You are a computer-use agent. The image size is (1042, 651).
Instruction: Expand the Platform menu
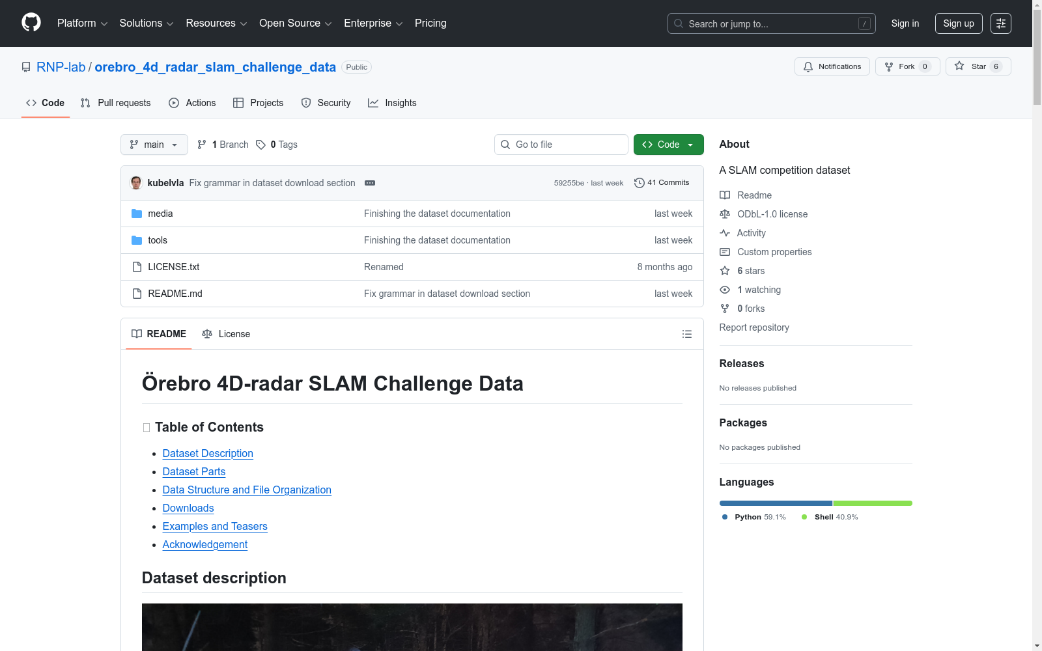pyautogui.click(x=82, y=23)
